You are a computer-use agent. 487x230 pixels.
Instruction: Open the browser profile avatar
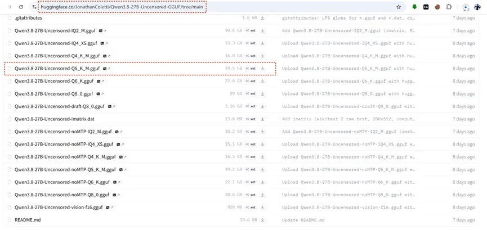click(x=477, y=7)
